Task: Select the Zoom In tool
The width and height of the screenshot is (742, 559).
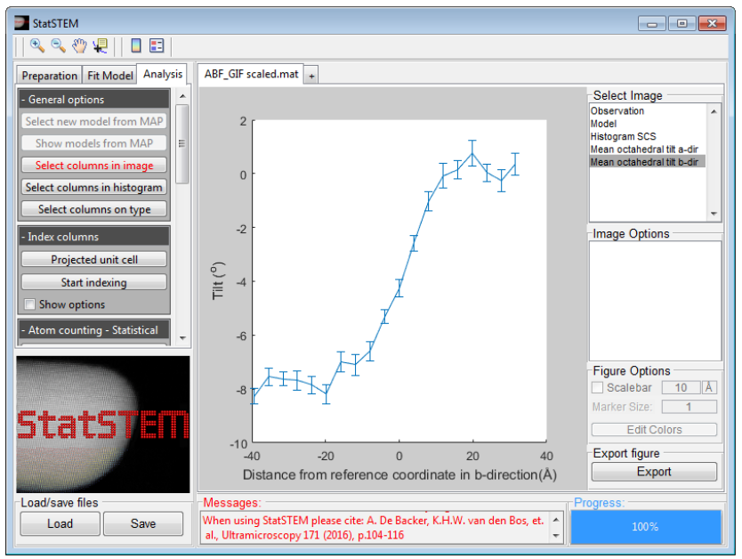Action: pyautogui.click(x=36, y=46)
